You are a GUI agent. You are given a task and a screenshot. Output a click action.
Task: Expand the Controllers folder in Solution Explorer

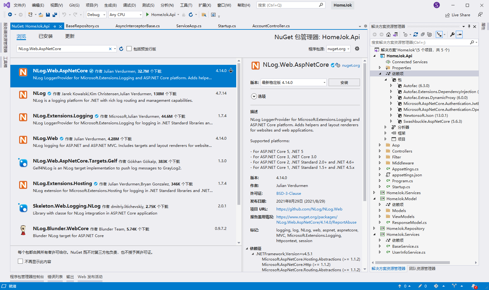coord(380,151)
